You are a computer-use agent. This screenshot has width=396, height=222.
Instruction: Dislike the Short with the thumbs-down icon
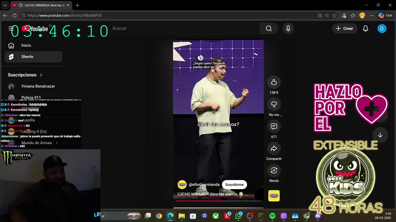click(x=274, y=104)
